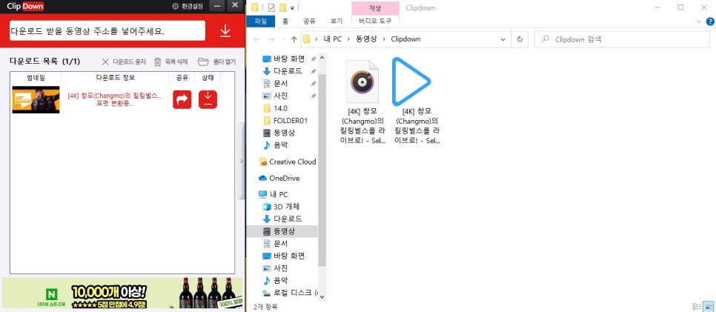Screen dimensions: 716x312
Task: Refresh the Explorer folder view
Action: click(x=519, y=39)
